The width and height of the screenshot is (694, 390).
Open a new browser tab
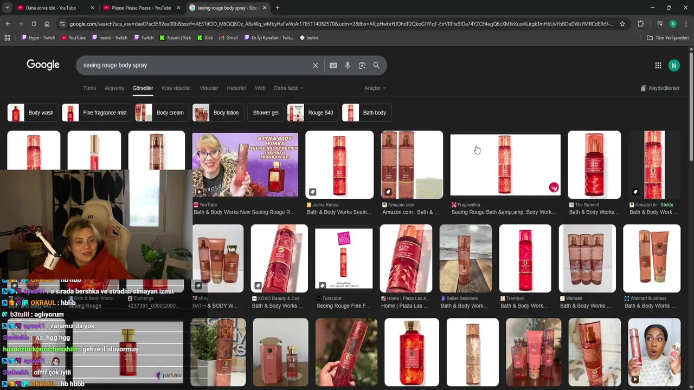click(x=278, y=8)
